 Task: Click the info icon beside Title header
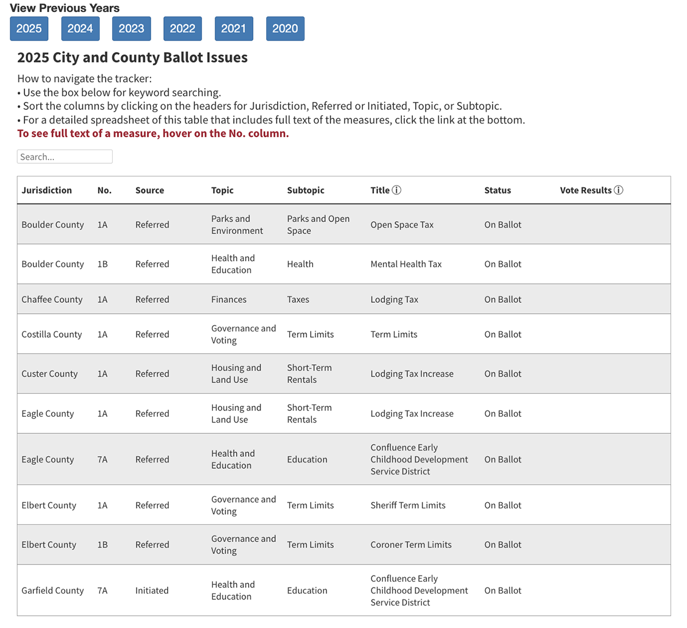coord(396,190)
